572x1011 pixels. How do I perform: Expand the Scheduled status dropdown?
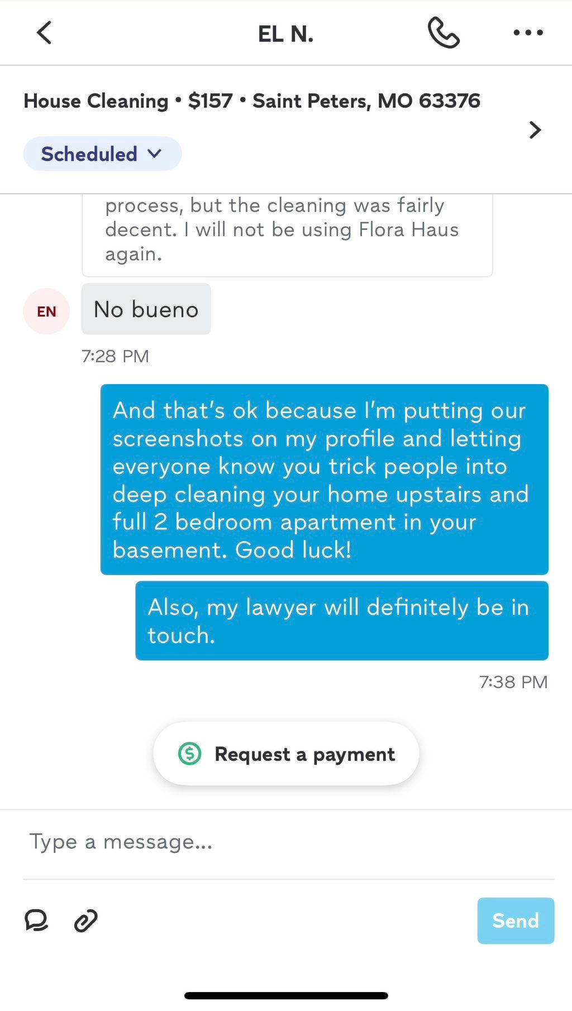point(102,154)
